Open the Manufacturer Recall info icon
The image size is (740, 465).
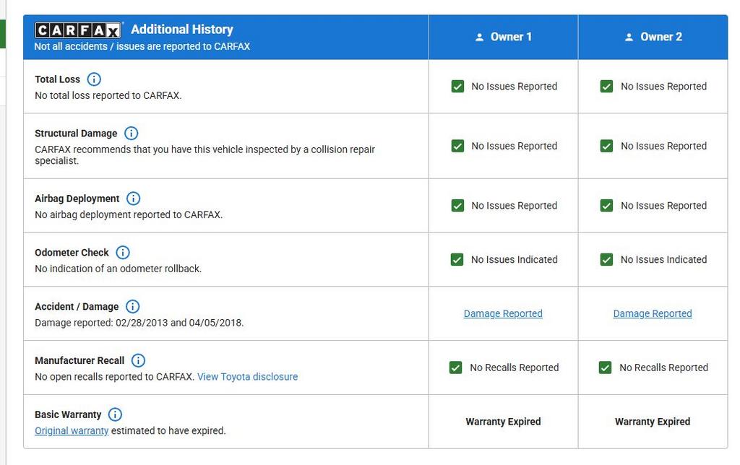[x=138, y=360]
